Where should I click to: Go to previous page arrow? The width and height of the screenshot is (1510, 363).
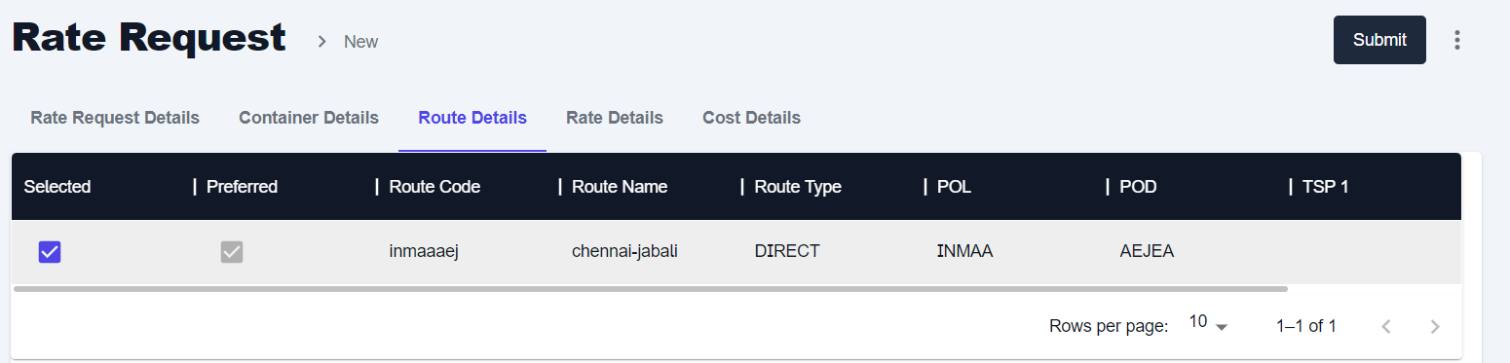click(x=1386, y=327)
